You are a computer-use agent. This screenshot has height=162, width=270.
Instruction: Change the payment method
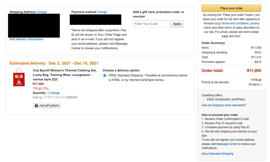pyautogui.click(x=102, y=12)
